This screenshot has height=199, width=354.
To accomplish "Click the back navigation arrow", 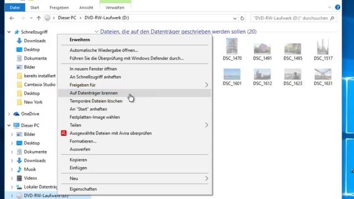I will tap(12, 18).
